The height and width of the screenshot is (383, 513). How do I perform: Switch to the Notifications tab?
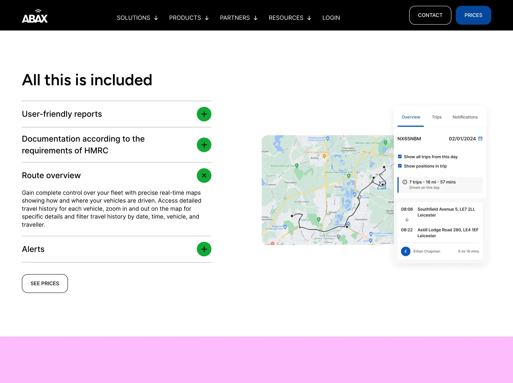[465, 117]
